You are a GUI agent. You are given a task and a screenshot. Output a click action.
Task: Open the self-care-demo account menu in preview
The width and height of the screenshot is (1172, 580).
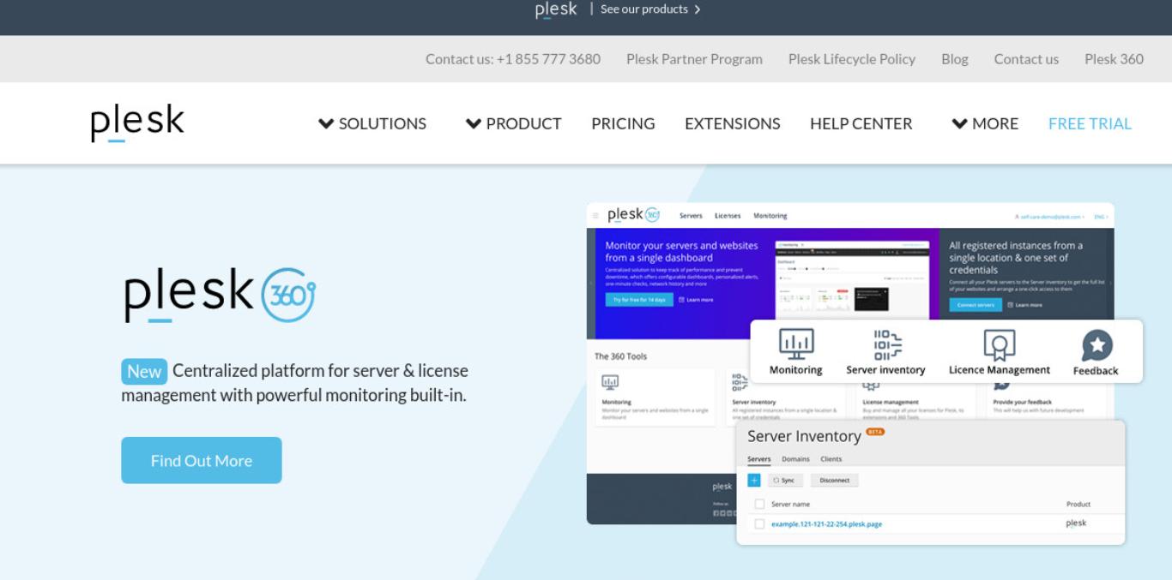(1049, 217)
